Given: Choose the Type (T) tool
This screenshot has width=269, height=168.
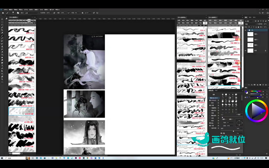Looking at the screenshot, I should click(2, 66).
